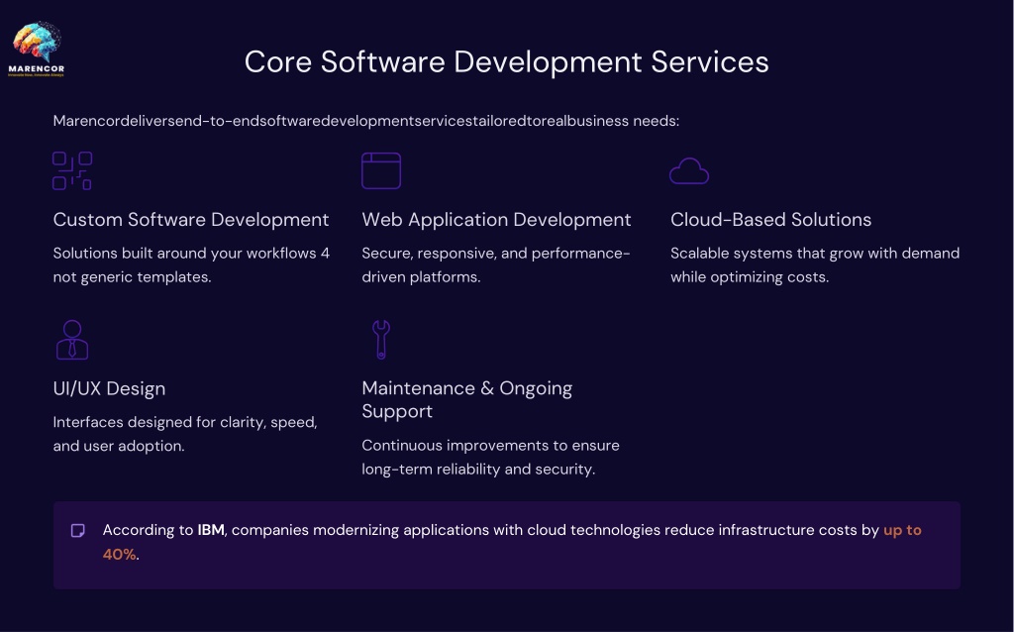
Task: Click the orange 'up to 40%' highlight
Action: click(x=901, y=530)
